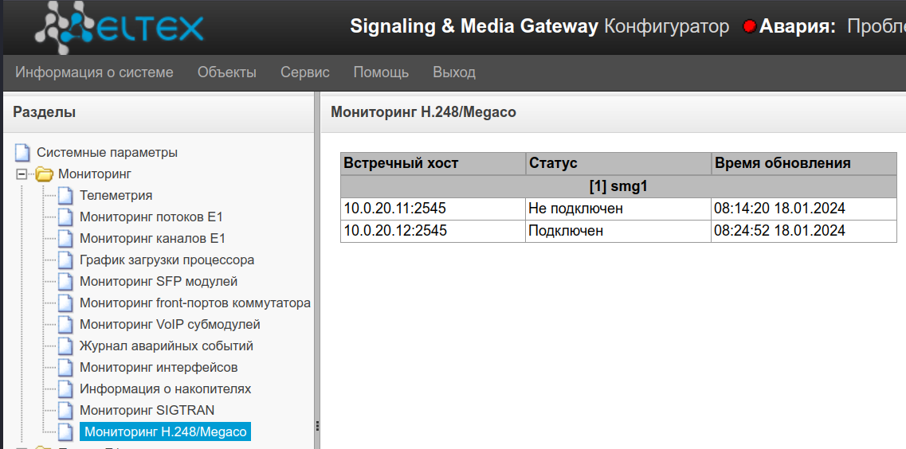Click the График загрузки процессора page icon
This screenshot has width=906, height=449.
click(65, 260)
